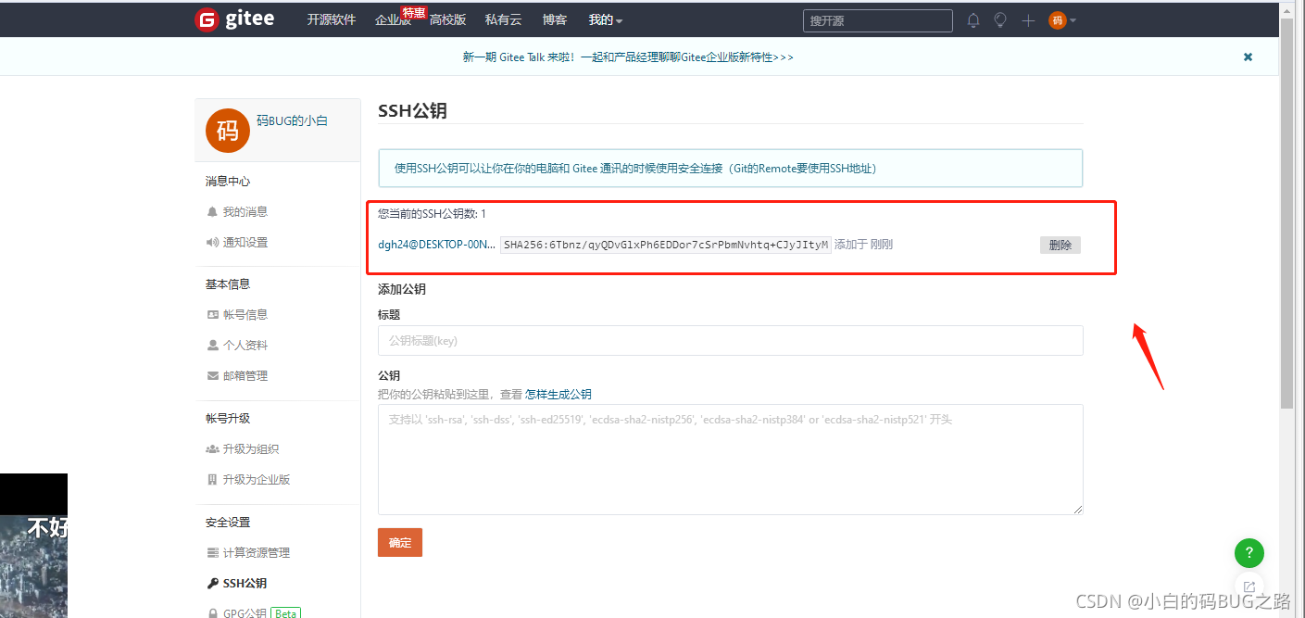
Task: Click the green question mark help button
Action: pos(1249,553)
